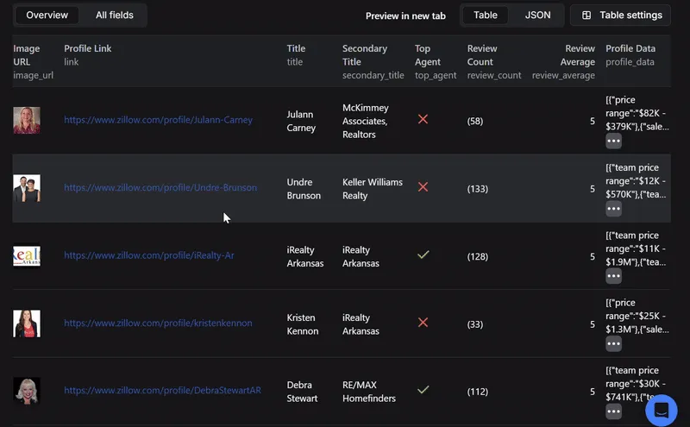
Task: Select the Table view tab
Action: [486, 15]
